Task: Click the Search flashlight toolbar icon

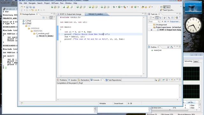Action: tap(149, 7)
